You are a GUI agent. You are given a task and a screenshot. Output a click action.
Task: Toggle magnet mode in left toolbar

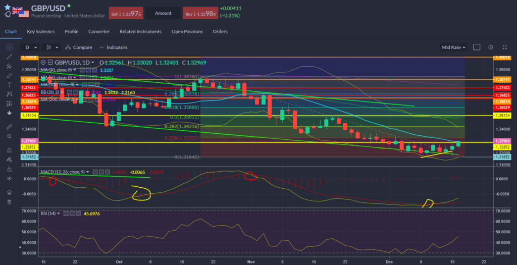click(x=9, y=150)
